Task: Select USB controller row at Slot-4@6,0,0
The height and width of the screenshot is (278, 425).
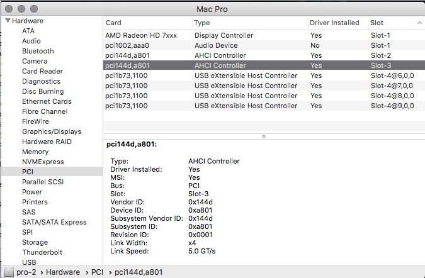Action: coord(264,75)
